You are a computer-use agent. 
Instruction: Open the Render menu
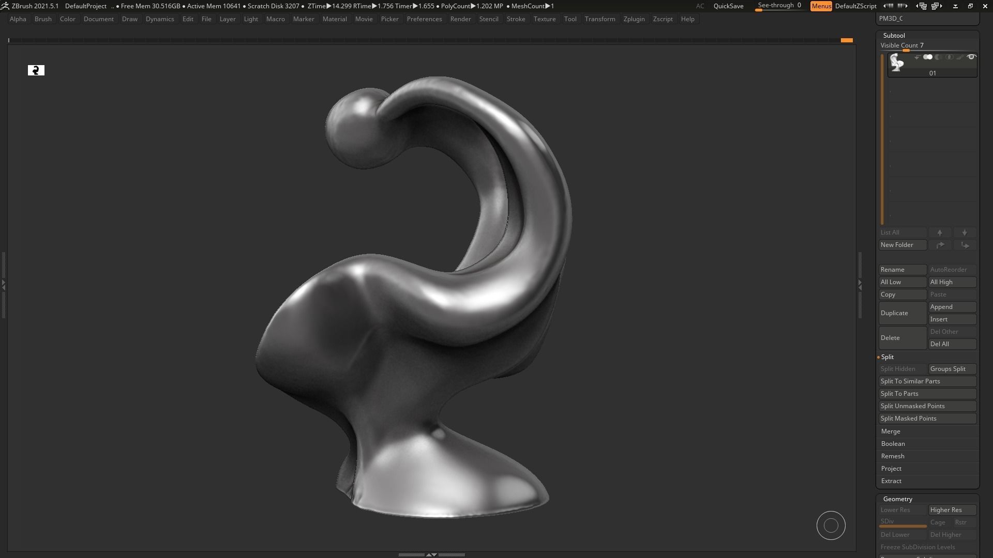coord(460,19)
